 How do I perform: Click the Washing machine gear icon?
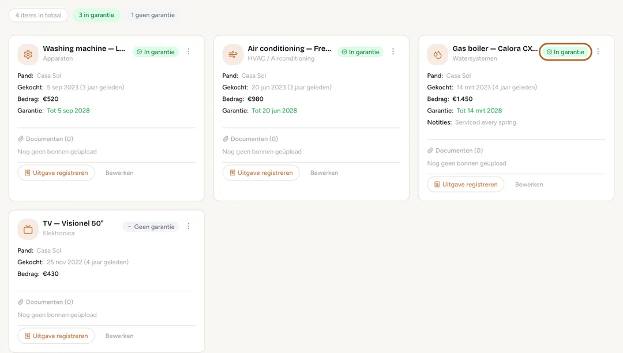point(28,54)
